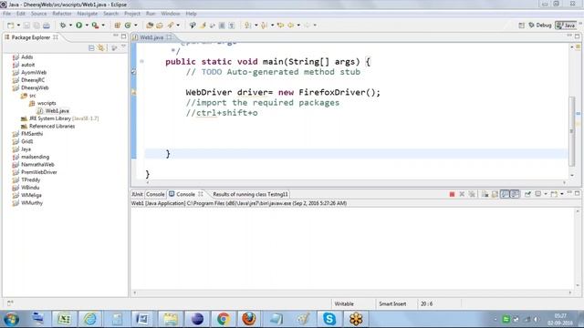The image size is (584, 328).
Task: Toggle Show Console When Output Changes
Action: click(x=505, y=194)
